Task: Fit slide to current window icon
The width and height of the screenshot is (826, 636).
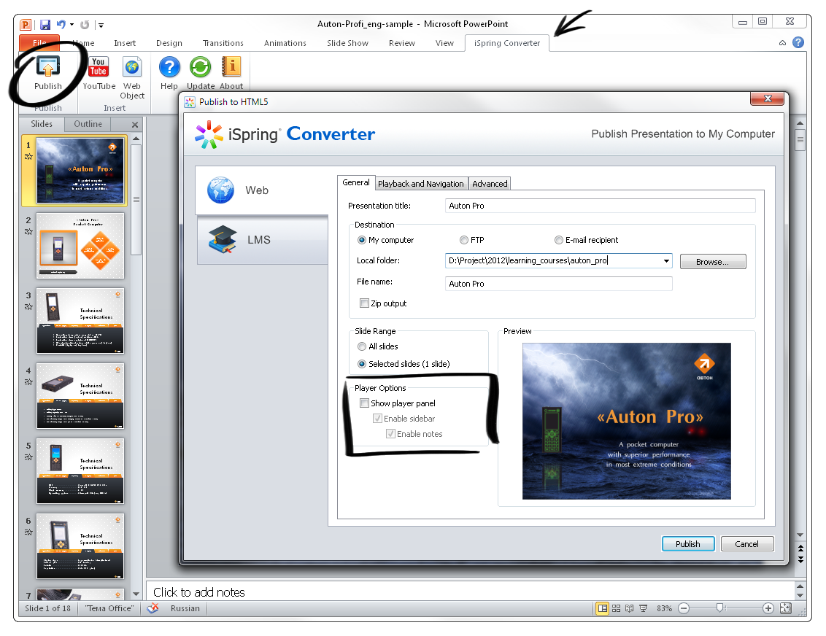Action: (785, 608)
